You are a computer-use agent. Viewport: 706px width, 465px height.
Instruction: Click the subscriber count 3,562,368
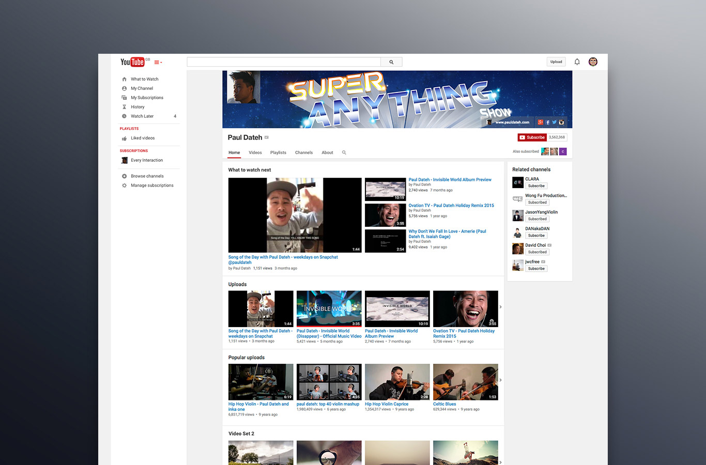coord(557,137)
